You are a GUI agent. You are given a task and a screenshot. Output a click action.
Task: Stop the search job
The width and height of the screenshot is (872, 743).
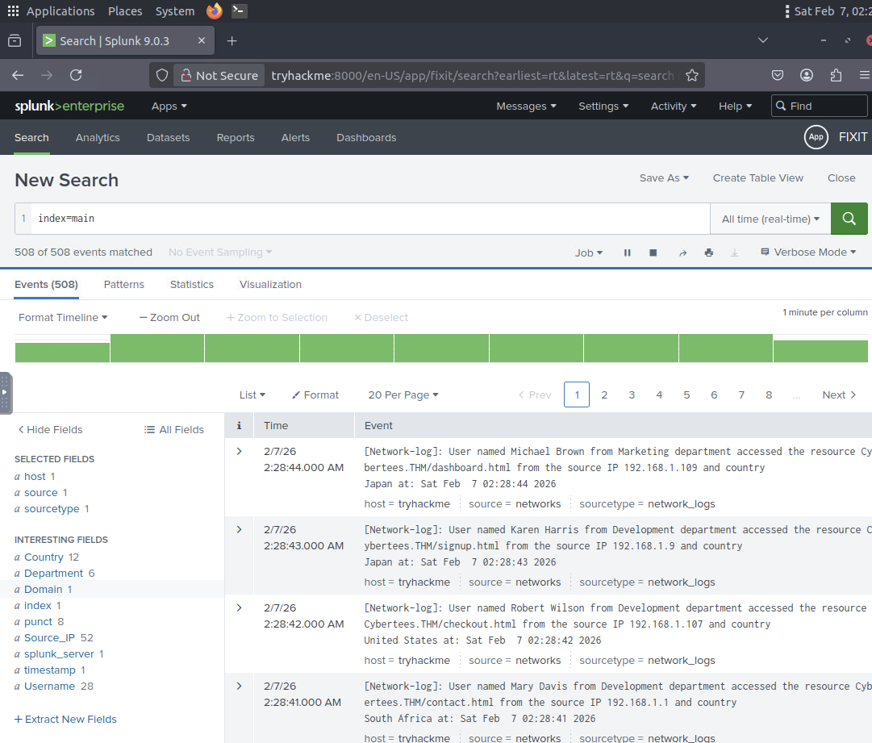[653, 253]
